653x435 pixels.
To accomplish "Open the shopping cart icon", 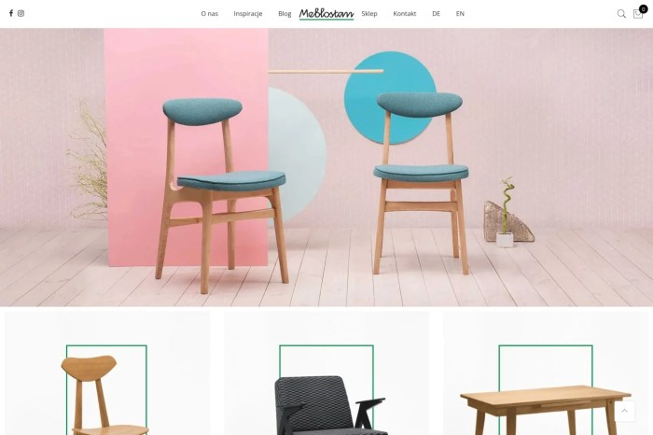I will point(637,14).
